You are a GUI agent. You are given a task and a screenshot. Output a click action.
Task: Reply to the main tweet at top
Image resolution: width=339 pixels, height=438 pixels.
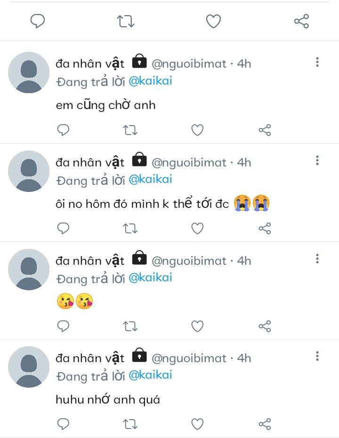(x=37, y=21)
